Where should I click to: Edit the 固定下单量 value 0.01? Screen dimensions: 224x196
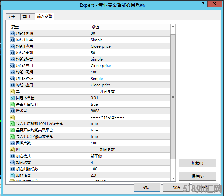click(x=130, y=98)
